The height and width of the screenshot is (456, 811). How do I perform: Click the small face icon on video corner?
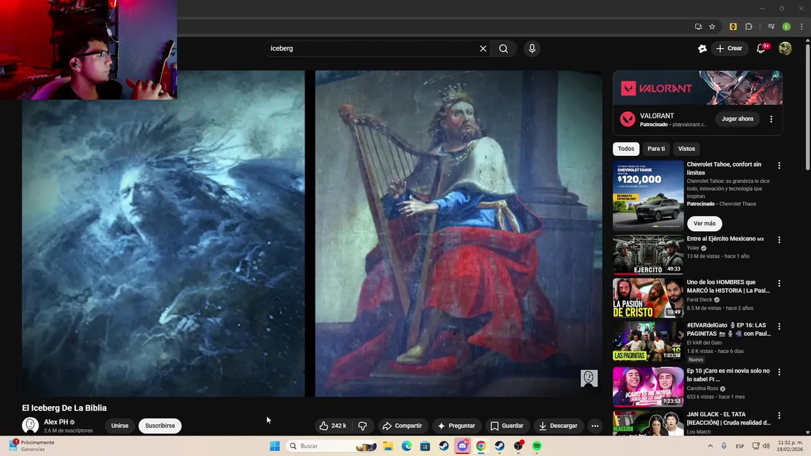589,378
